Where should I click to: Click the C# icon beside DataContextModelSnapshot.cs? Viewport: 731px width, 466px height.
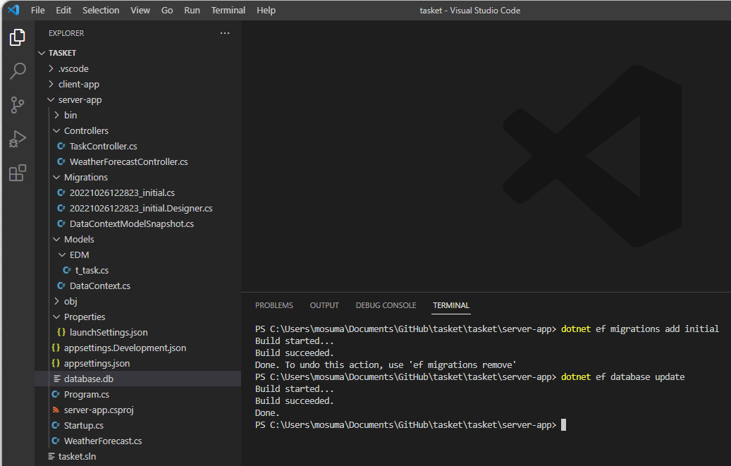tap(61, 223)
